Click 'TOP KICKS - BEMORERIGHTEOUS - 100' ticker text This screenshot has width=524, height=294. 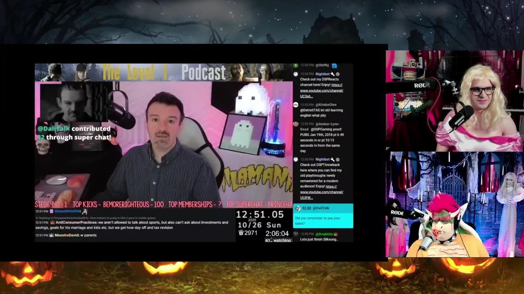[x=118, y=204]
